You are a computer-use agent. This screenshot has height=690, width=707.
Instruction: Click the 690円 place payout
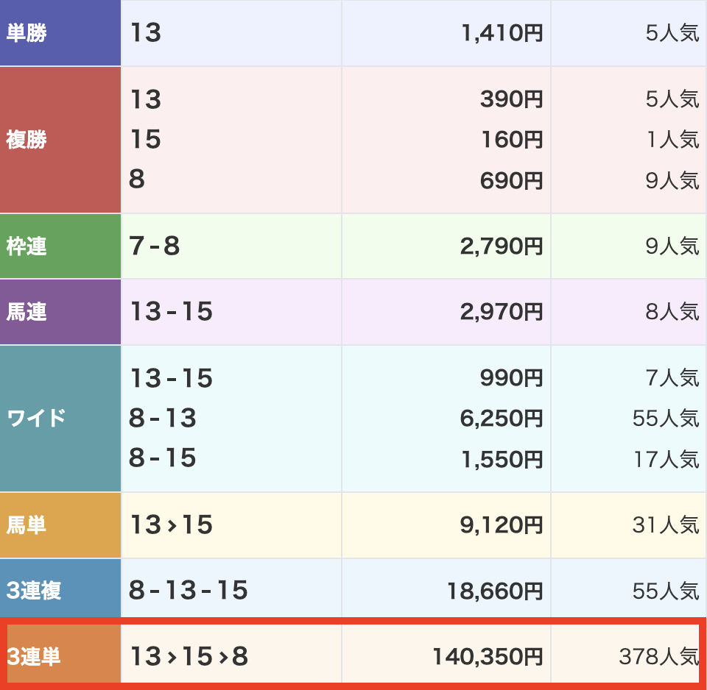(x=511, y=179)
